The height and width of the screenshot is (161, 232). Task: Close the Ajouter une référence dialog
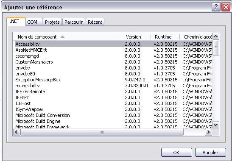tap(226, 7)
